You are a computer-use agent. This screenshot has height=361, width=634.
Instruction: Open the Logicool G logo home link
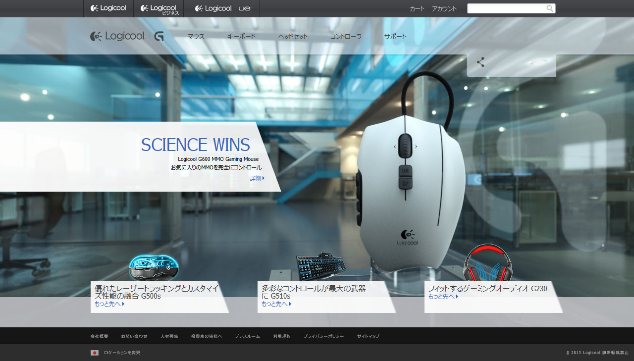pos(127,36)
